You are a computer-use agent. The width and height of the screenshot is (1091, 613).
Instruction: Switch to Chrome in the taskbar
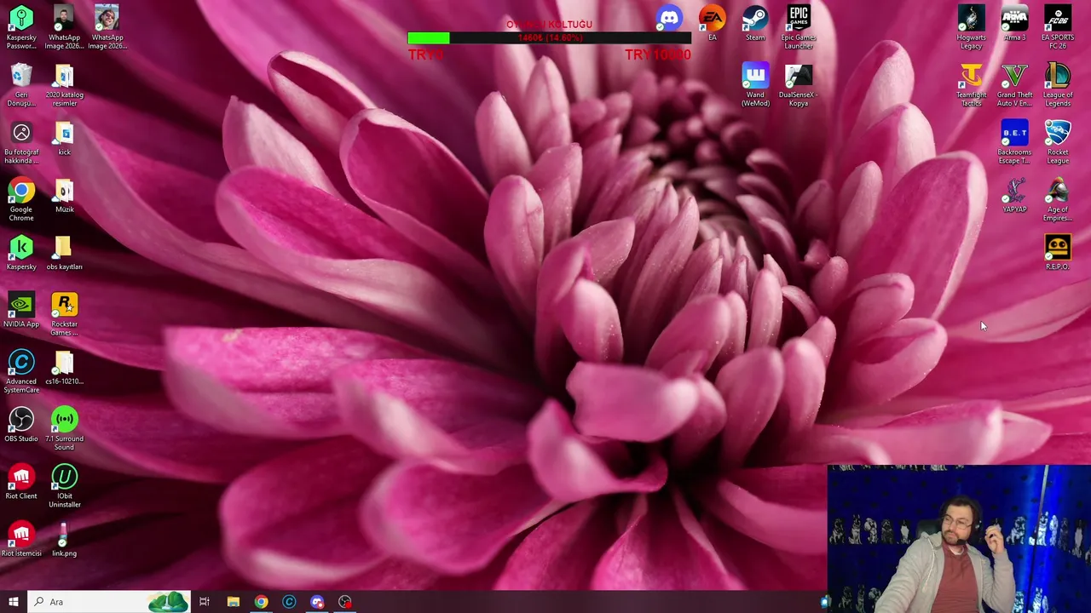[x=261, y=602]
